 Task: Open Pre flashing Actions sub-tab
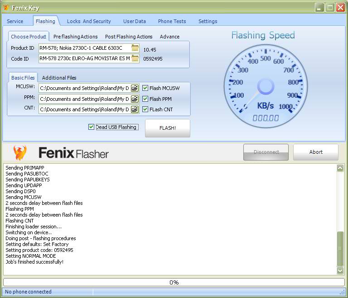pyautogui.click(x=76, y=37)
